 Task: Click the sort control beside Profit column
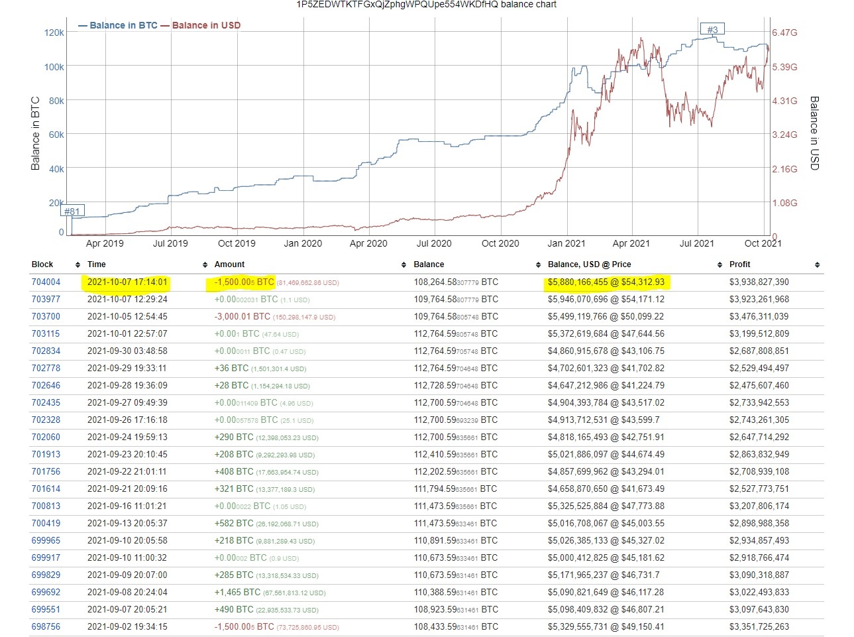click(816, 264)
